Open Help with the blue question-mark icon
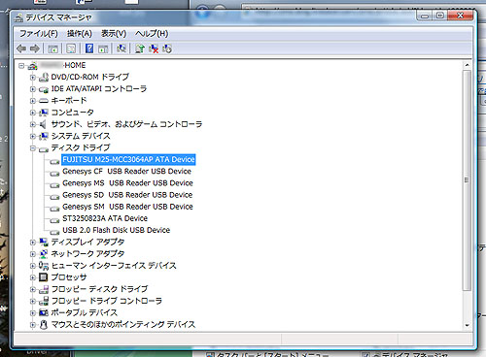 89,49
